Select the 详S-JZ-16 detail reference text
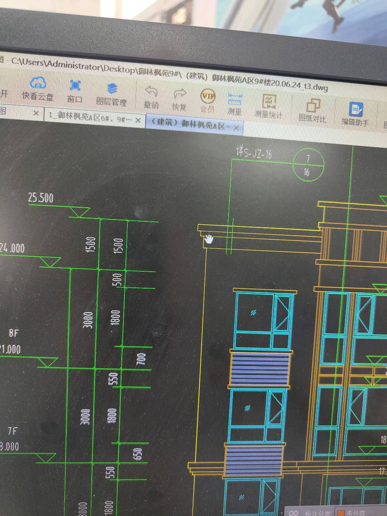This screenshot has height=516, width=387. (x=254, y=153)
